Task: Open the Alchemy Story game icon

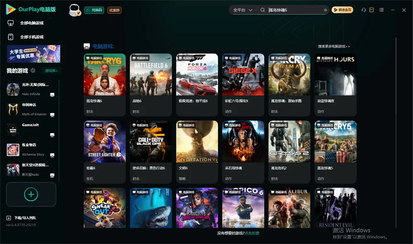Action: coord(13,150)
